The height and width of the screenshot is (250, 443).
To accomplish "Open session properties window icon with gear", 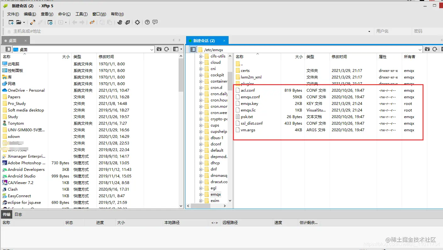I will 50,22.
